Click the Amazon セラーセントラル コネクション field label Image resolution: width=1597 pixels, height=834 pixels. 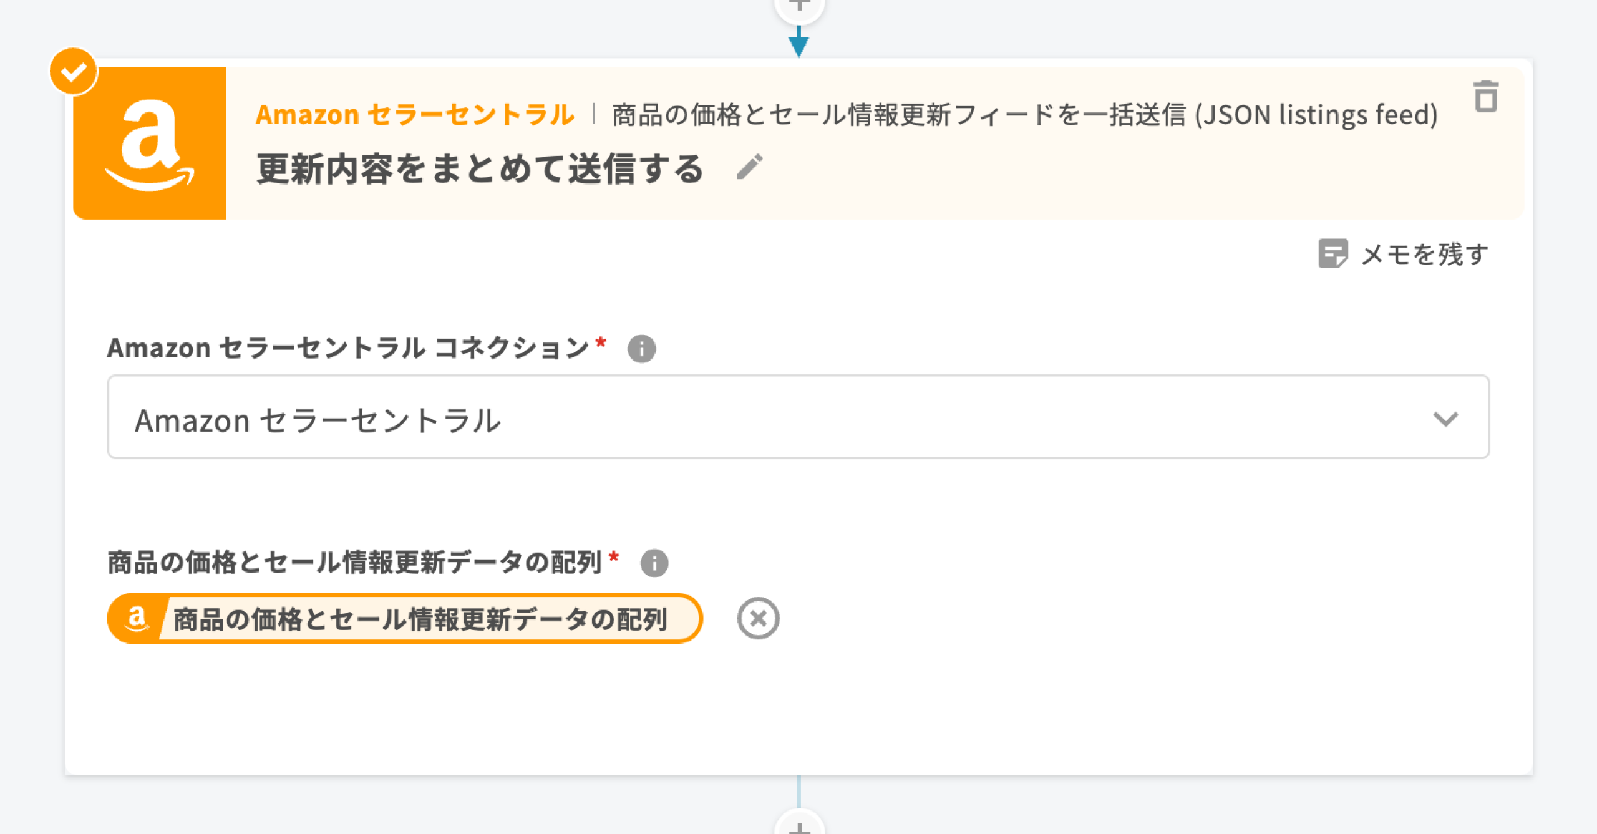pos(347,348)
